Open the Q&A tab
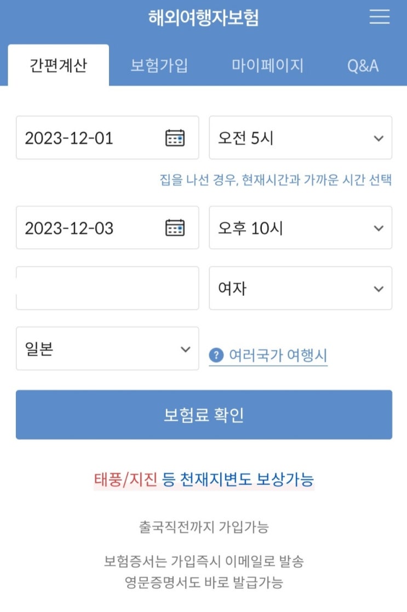 pos(363,66)
